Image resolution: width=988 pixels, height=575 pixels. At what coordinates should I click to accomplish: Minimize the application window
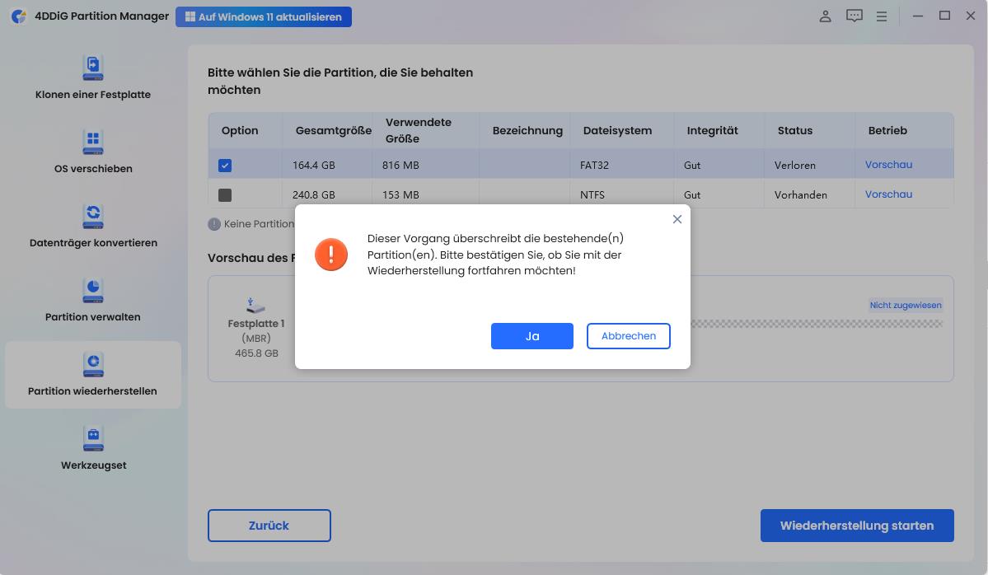coord(917,16)
